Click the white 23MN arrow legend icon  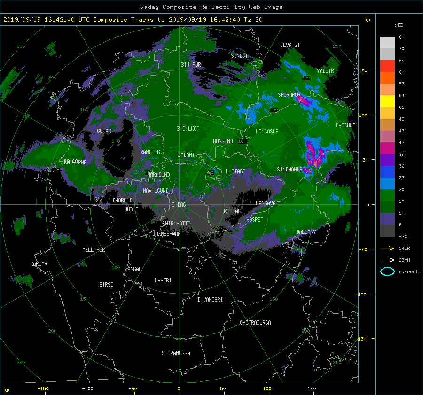[387, 260]
